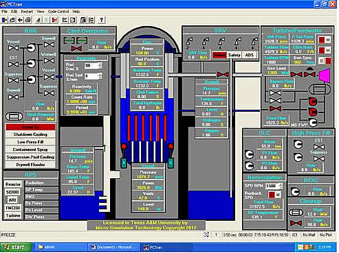The image size is (339, 253).
Task: Click the question mark help toolbar icon
Action: [101, 20]
